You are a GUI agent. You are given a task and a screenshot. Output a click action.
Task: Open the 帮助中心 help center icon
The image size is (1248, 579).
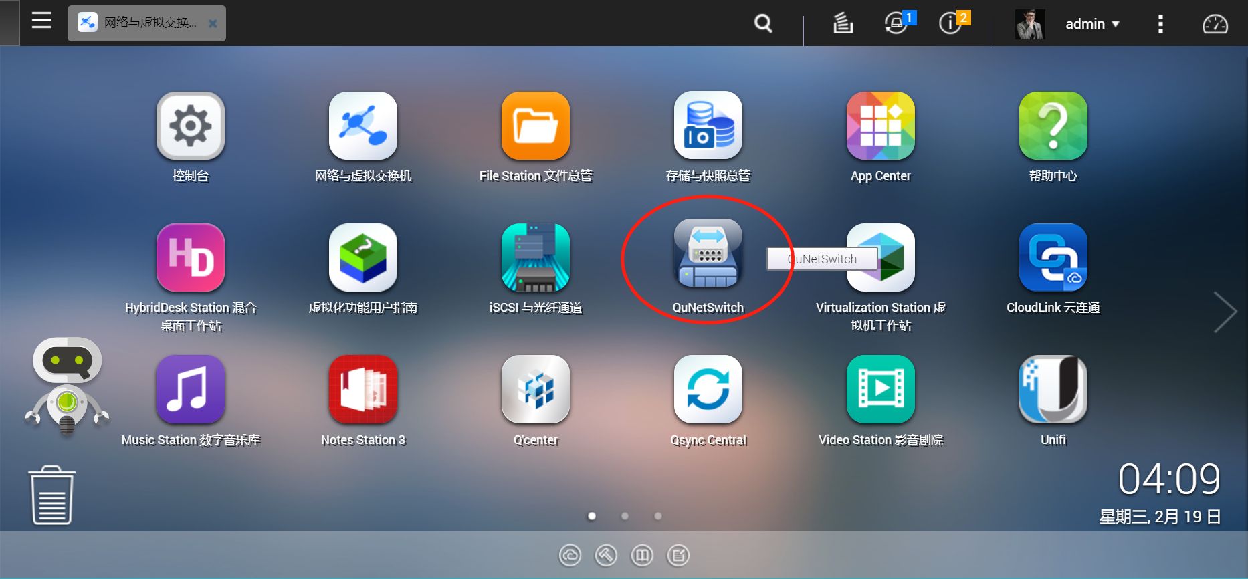pos(1053,126)
